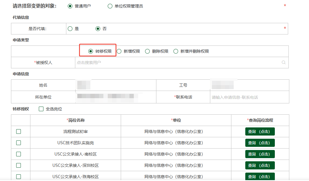This screenshot has height=181, width=309.
Task: Tick the checkbox for USC技术团队实施岗
Action: pyautogui.click(x=19, y=143)
